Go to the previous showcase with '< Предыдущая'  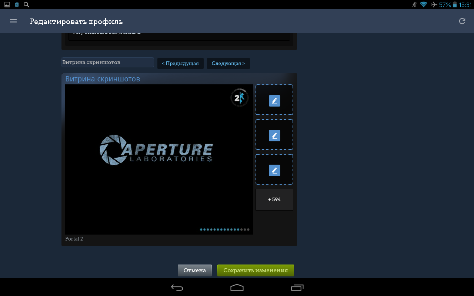[180, 63]
